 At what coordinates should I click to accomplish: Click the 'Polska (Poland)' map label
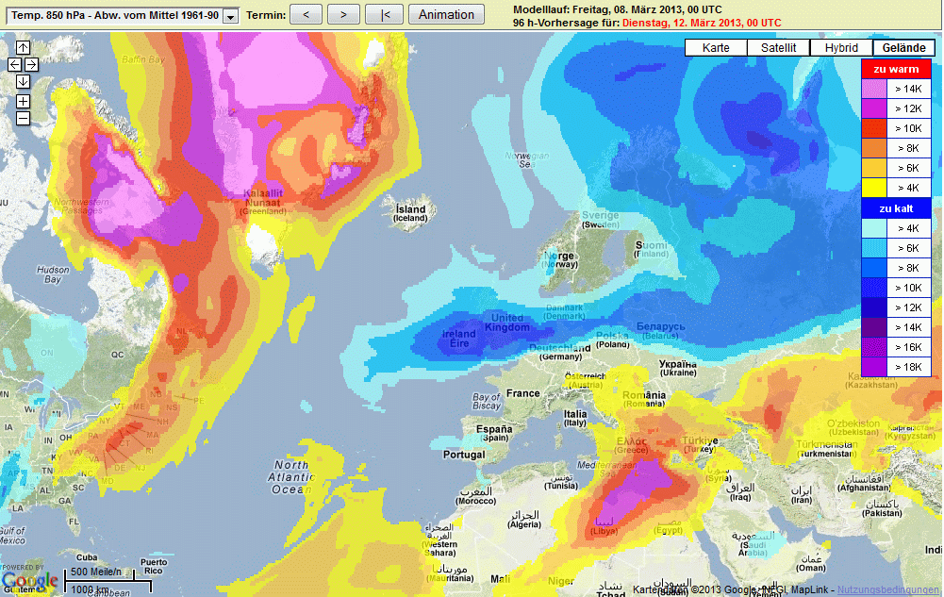tap(613, 340)
